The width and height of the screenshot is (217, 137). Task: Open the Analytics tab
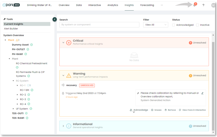pos(113,5)
